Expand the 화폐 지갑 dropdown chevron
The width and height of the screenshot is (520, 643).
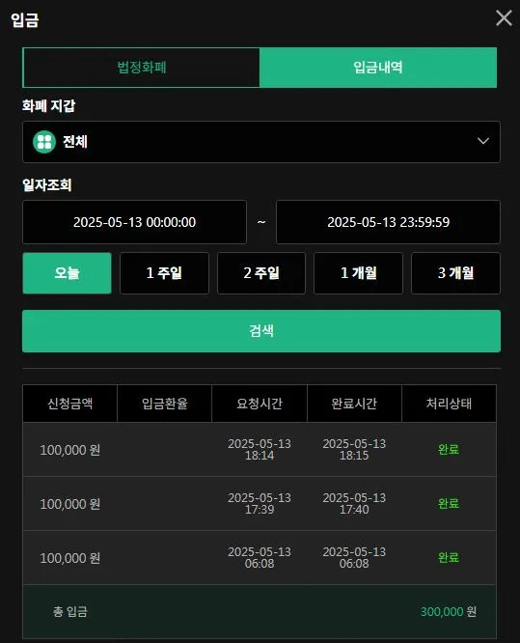483,141
